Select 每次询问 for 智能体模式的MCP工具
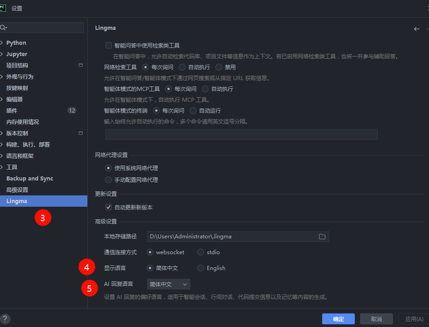 point(168,89)
